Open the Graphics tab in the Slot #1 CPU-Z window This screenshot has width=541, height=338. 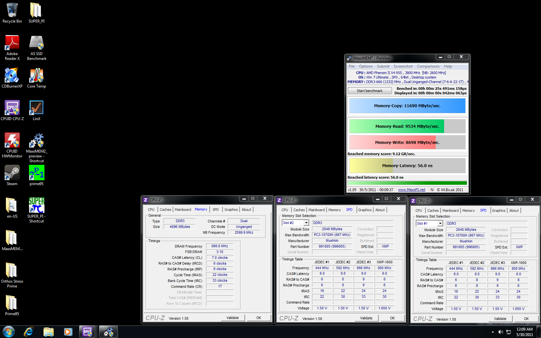[x=498, y=211]
